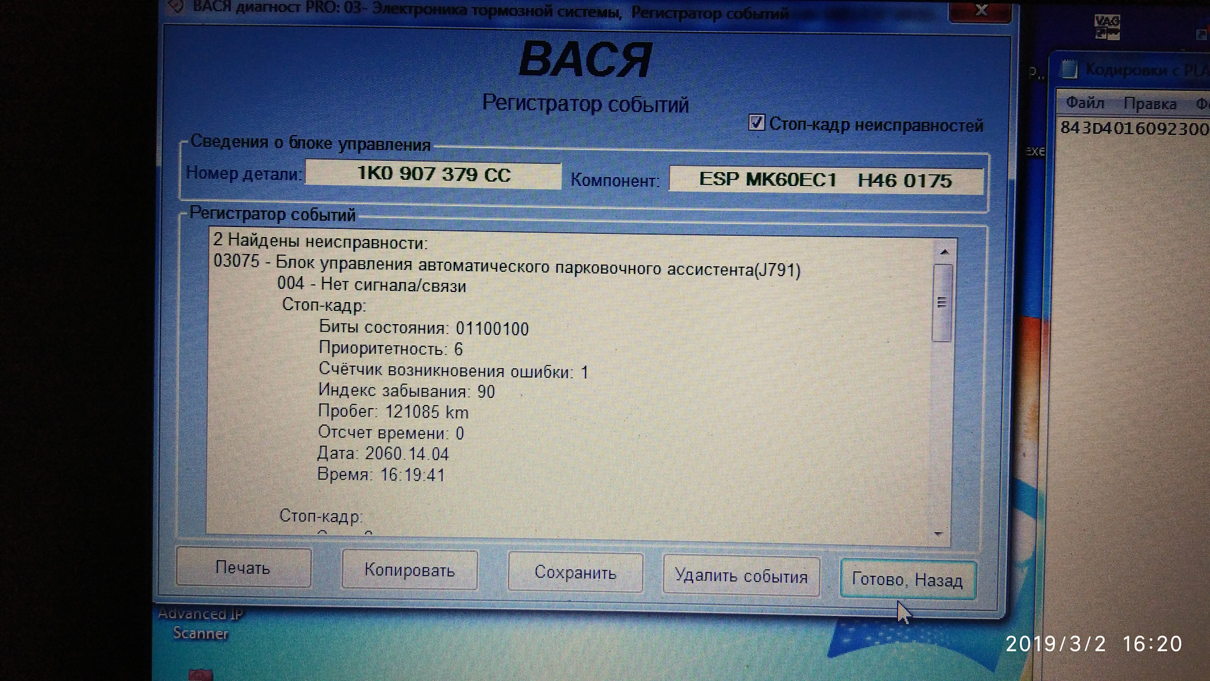Open Правка menu in Notepad window
The height and width of the screenshot is (681, 1210).
point(1150,103)
